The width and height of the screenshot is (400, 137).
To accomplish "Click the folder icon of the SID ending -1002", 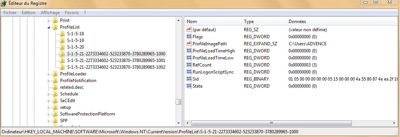I will 62,67.
